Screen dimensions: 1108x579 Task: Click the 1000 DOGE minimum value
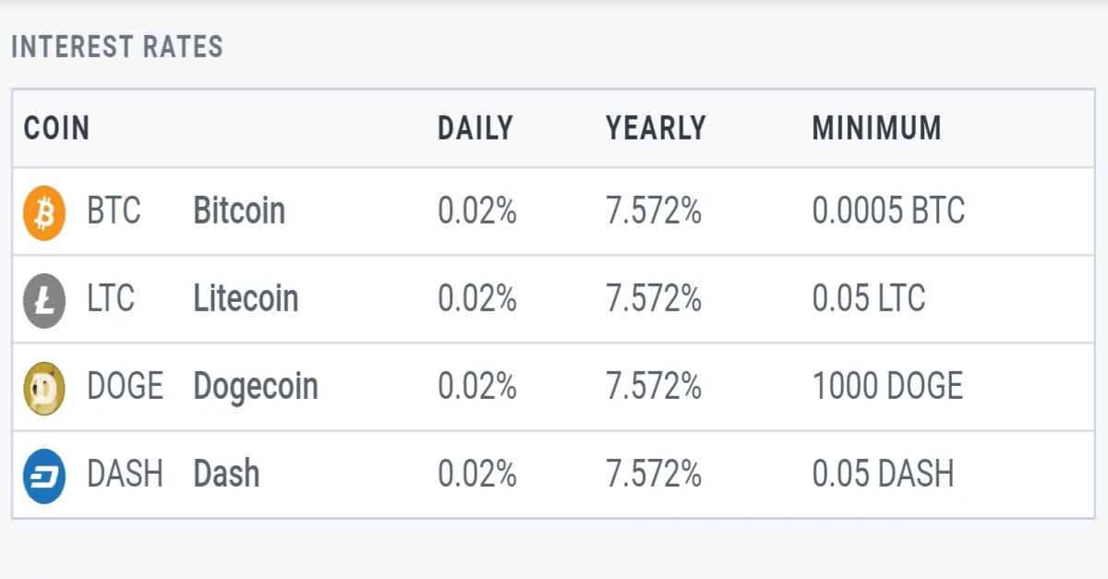tap(887, 387)
